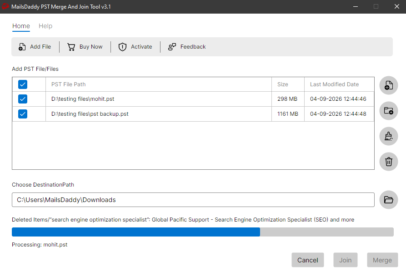Click the blue merge progress bar
The width and height of the screenshot is (406, 276).
[203, 232]
